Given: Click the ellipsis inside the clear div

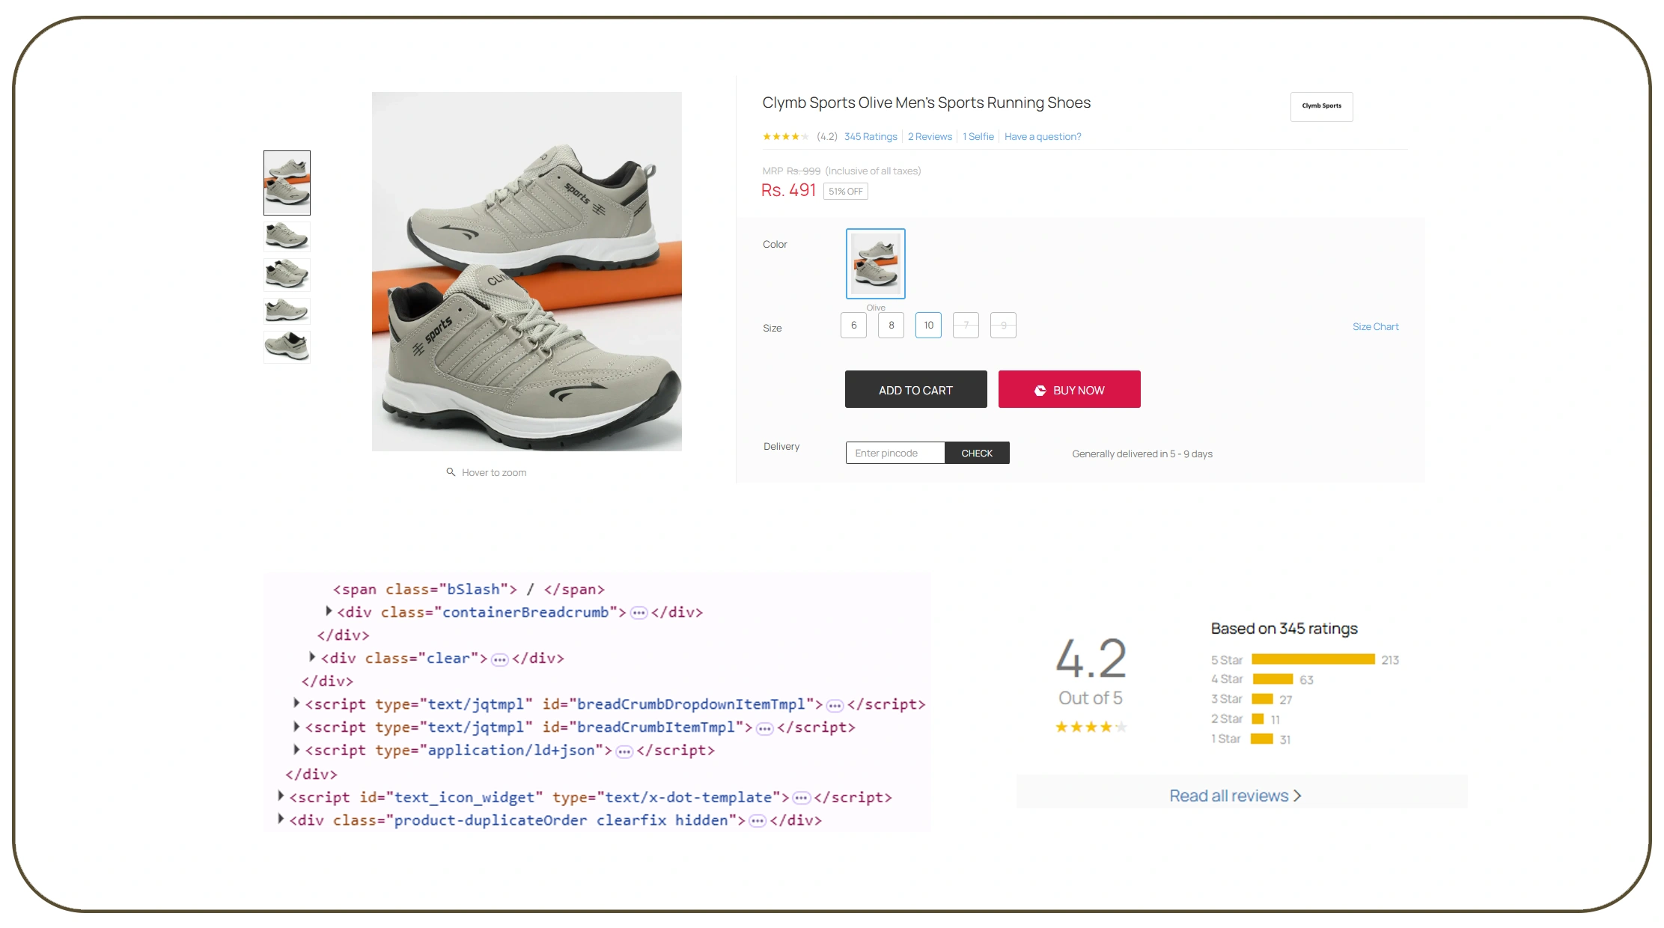Looking at the screenshot, I should click(x=499, y=659).
